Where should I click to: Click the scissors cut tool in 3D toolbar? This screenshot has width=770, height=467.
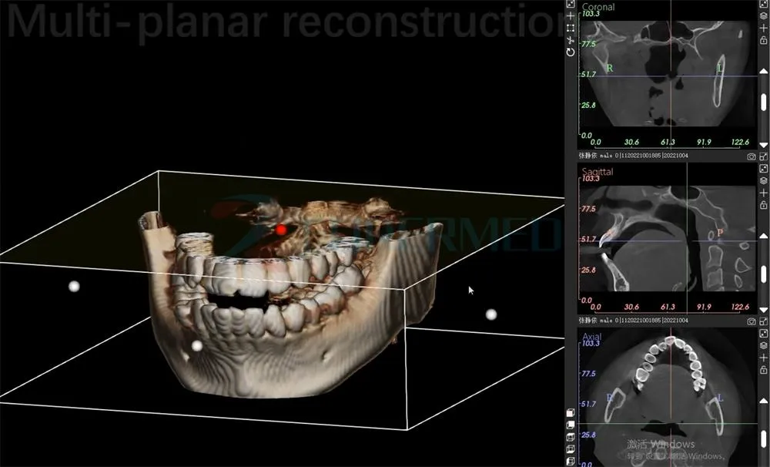570,39
